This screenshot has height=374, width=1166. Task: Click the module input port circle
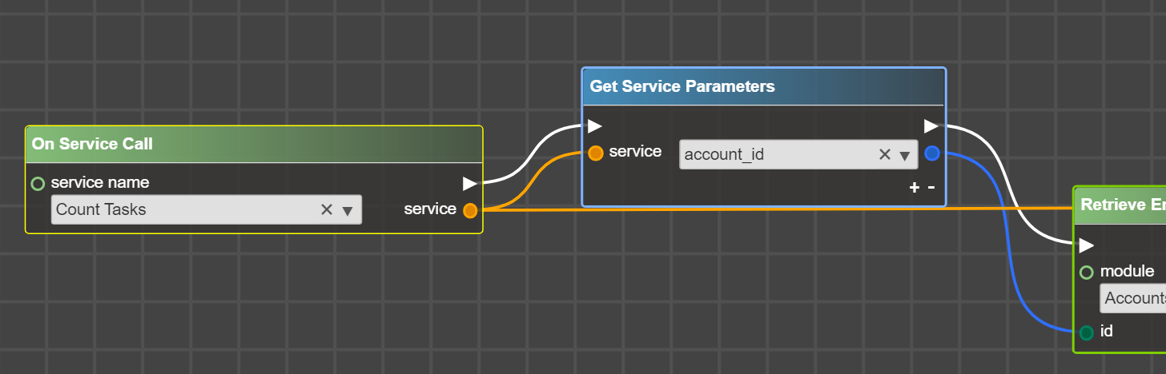(1087, 273)
